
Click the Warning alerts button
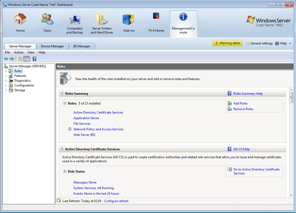[x=227, y=43]
